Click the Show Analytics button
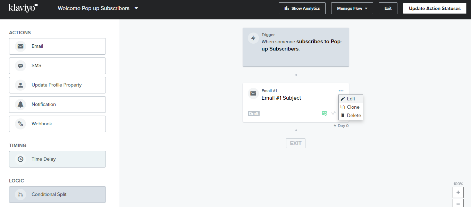The image size is (471, 207). click(302, 8)
